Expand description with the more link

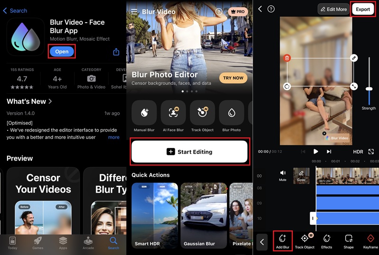114,137
